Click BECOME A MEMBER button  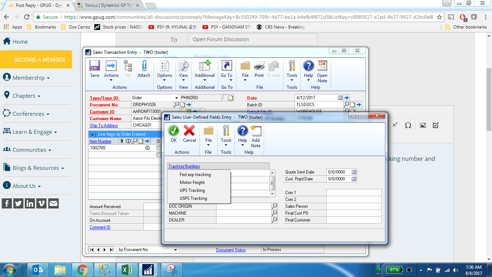36,60
